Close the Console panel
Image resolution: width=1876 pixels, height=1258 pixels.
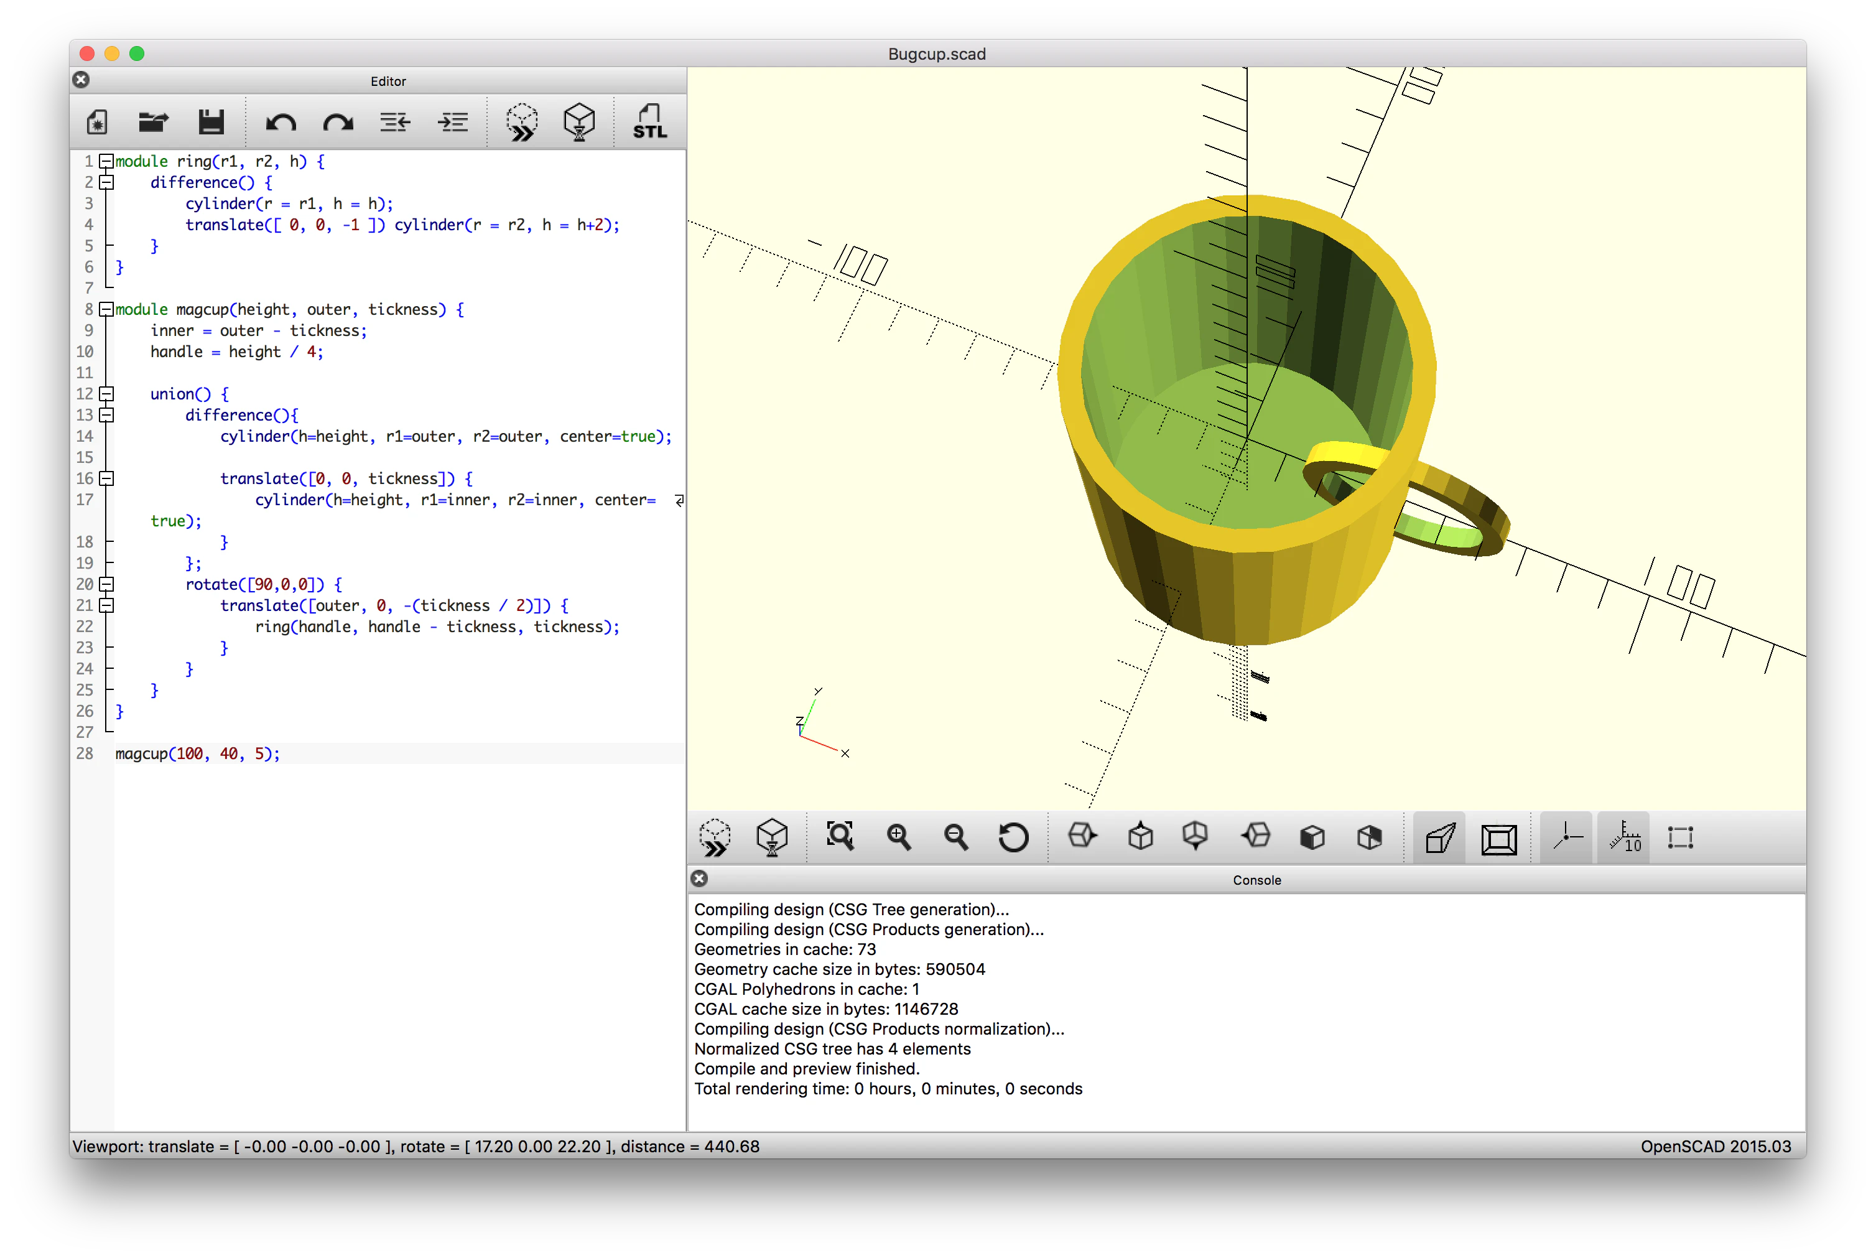pos(699,878)
